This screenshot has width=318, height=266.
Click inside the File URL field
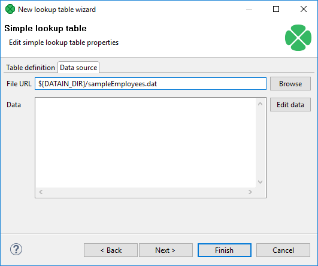(x=150, y=84)
